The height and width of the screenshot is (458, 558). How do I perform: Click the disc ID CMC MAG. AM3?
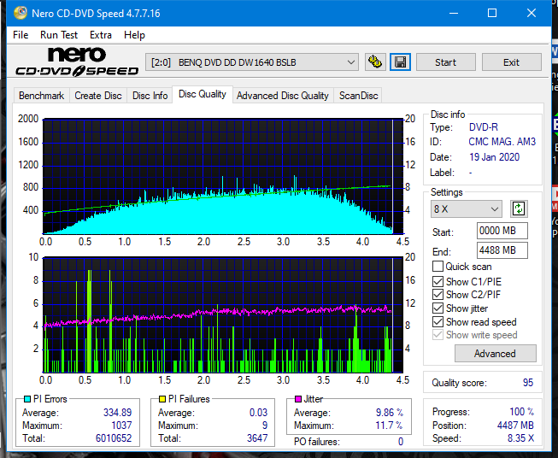[502, 142]
